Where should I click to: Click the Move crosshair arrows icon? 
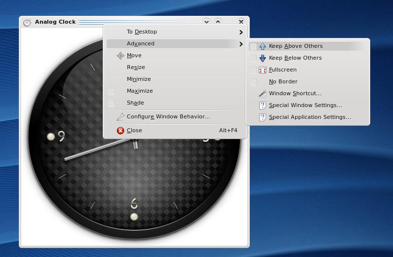click(120, 56)
